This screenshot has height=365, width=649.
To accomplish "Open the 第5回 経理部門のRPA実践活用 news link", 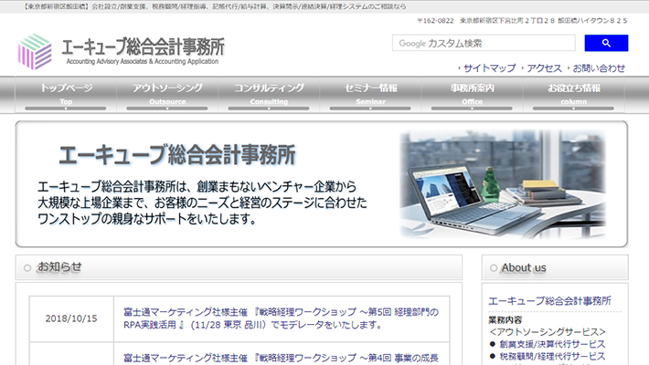I will tap(281, 318).
